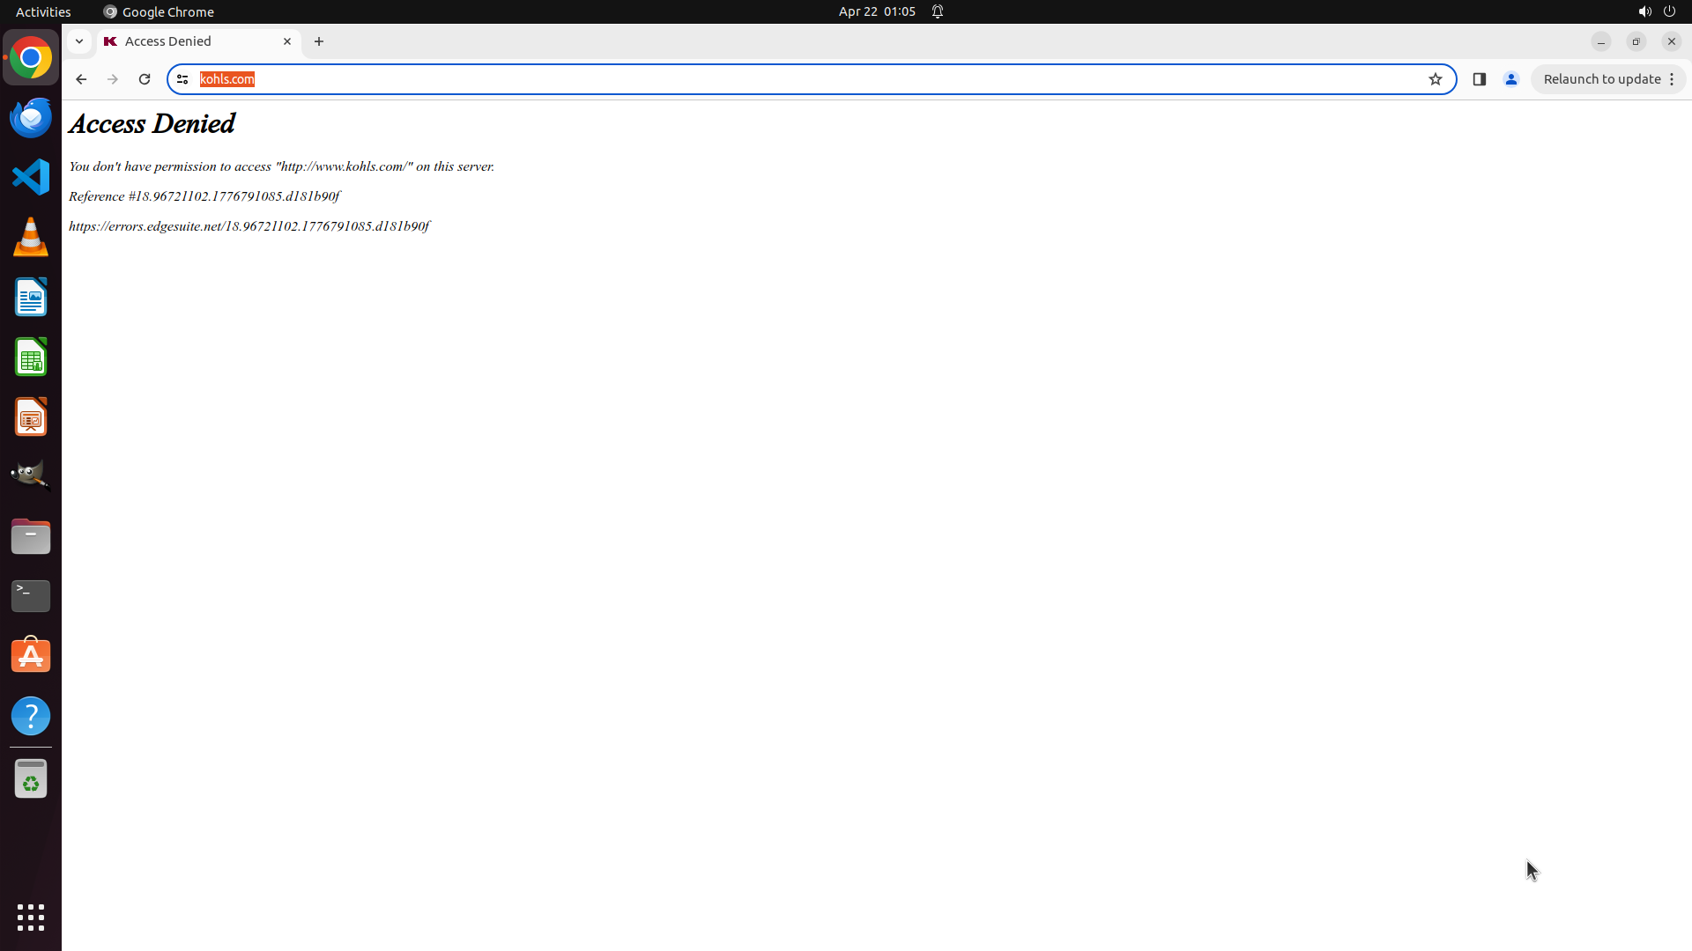Open the clock and calendar panel
Screen dimensions: 1692x951
coord(877,11)
